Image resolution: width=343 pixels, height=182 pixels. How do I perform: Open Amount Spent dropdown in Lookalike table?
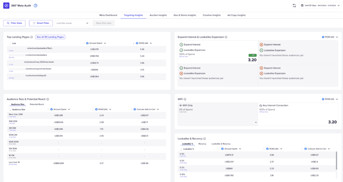point(240,149)
